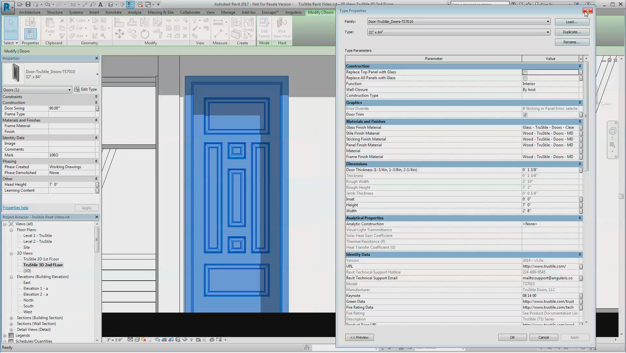The image size is (626, 353).
Task: Open the Annotate ribbon tab
Action: (x=113, y=12)
